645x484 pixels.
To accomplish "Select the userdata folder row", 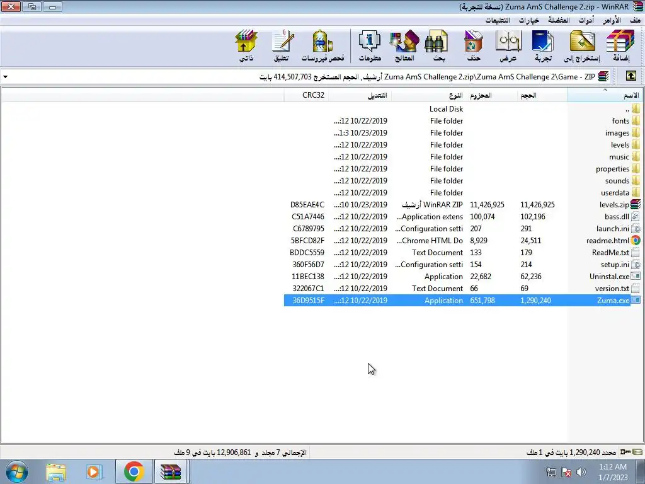I will pos(462,192).
